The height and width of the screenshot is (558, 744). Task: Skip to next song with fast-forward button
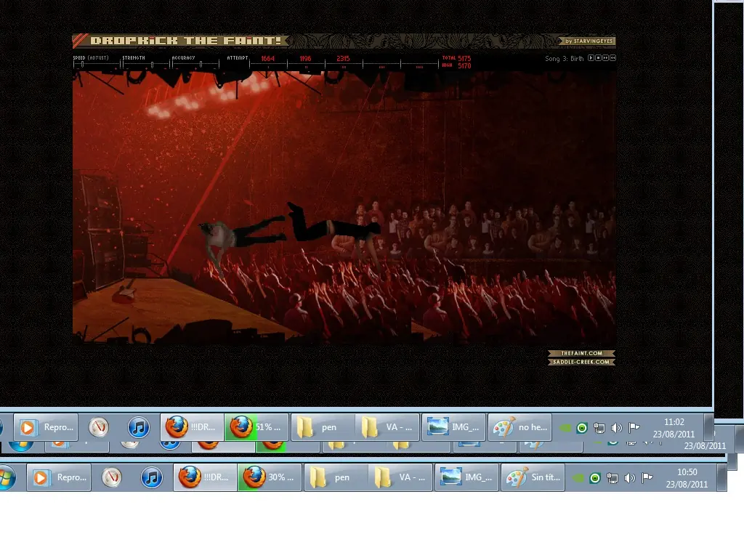tap(605, 58)
